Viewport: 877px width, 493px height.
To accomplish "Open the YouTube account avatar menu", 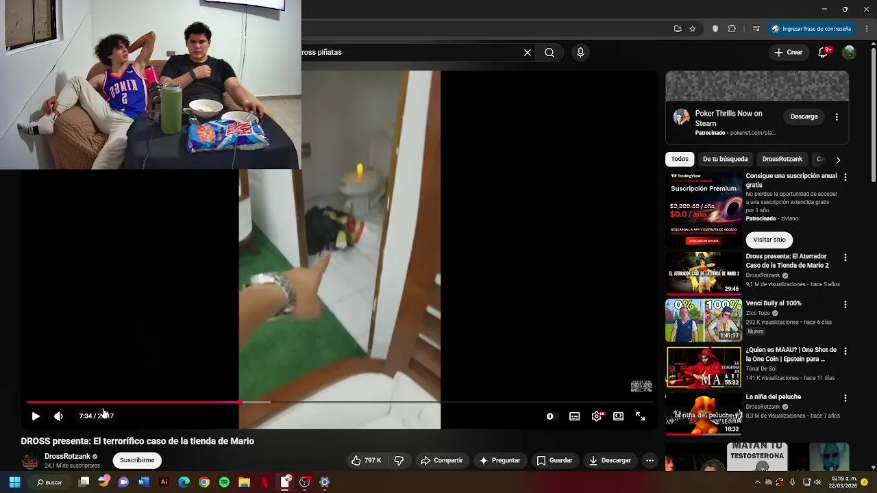I will coord(849,53).
